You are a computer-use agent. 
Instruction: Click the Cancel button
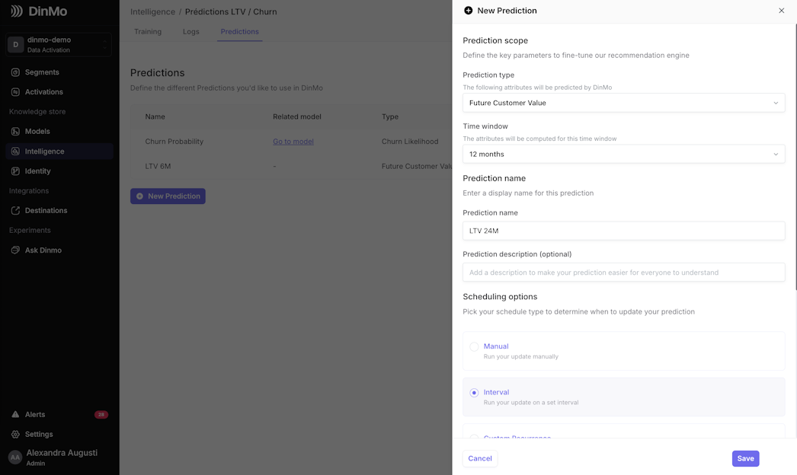point(480,459)
